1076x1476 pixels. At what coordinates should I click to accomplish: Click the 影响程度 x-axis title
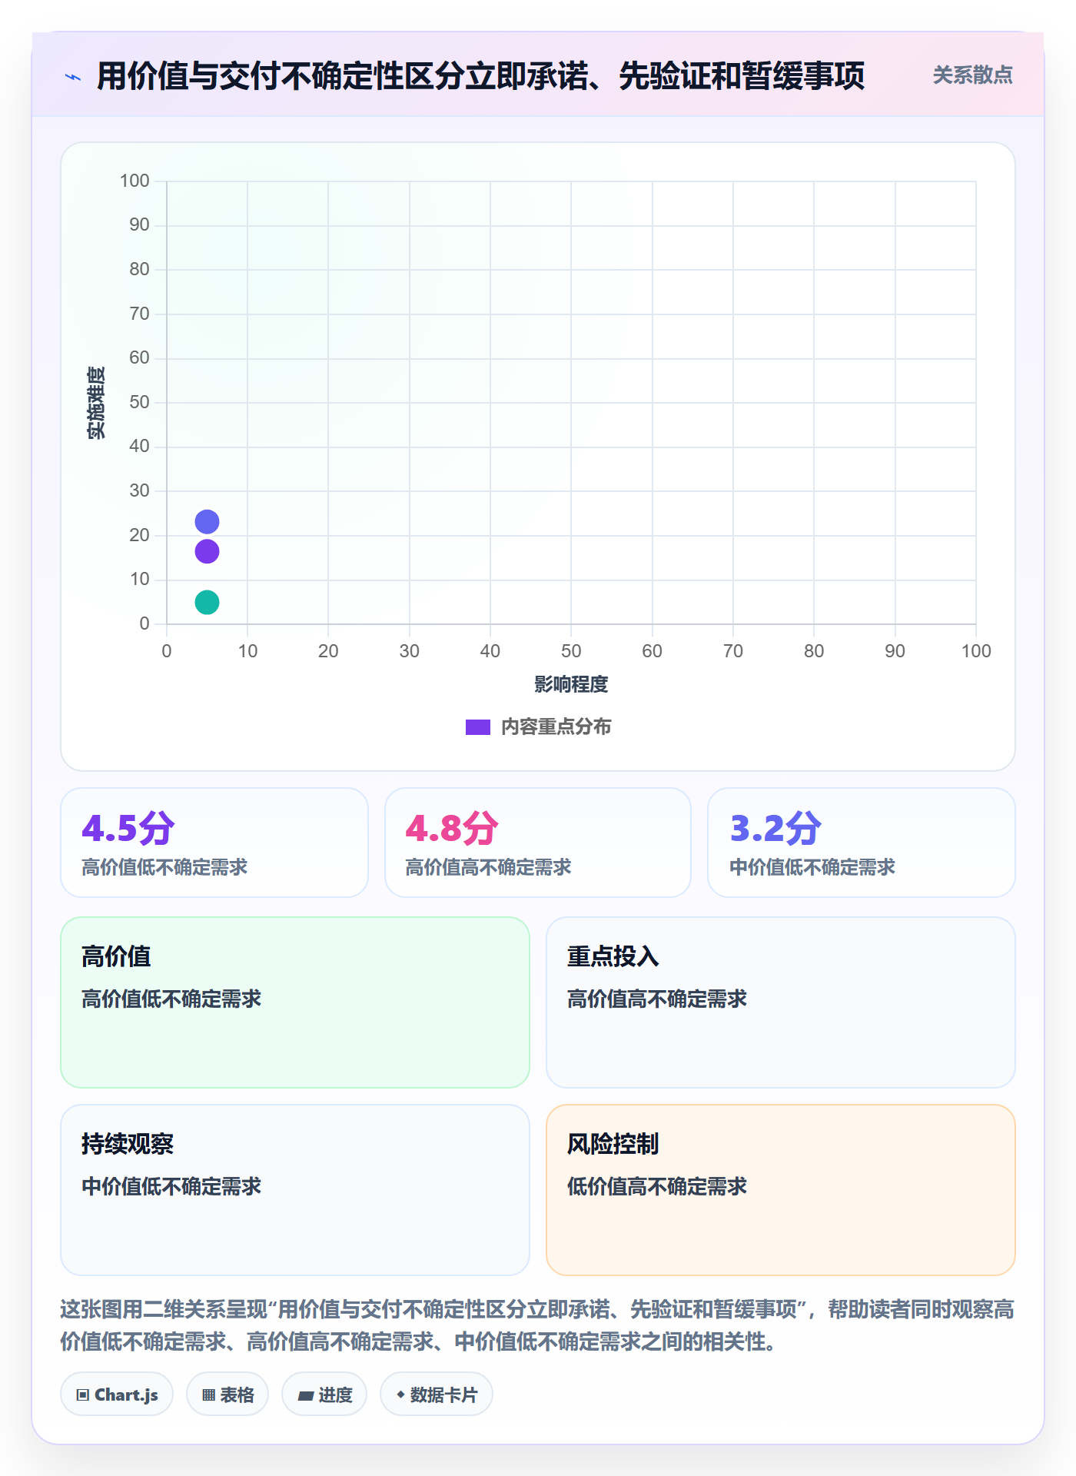571,684
